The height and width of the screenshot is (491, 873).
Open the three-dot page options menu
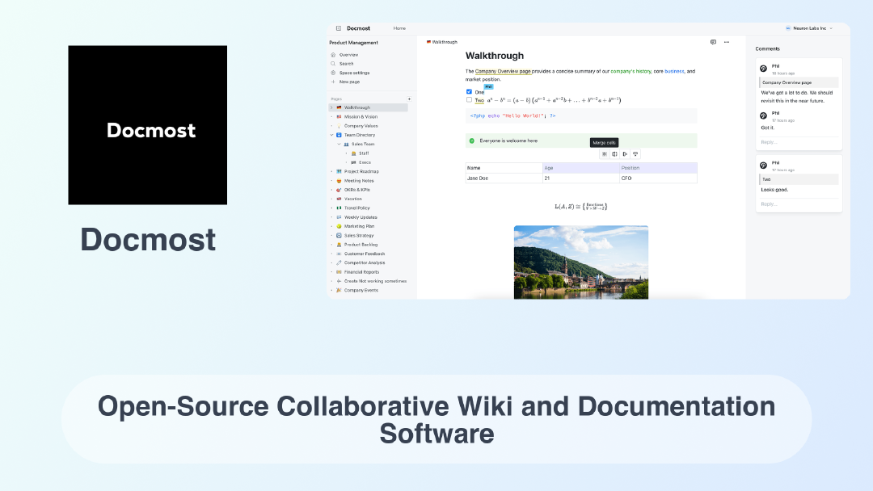click(x=727, y=42)
